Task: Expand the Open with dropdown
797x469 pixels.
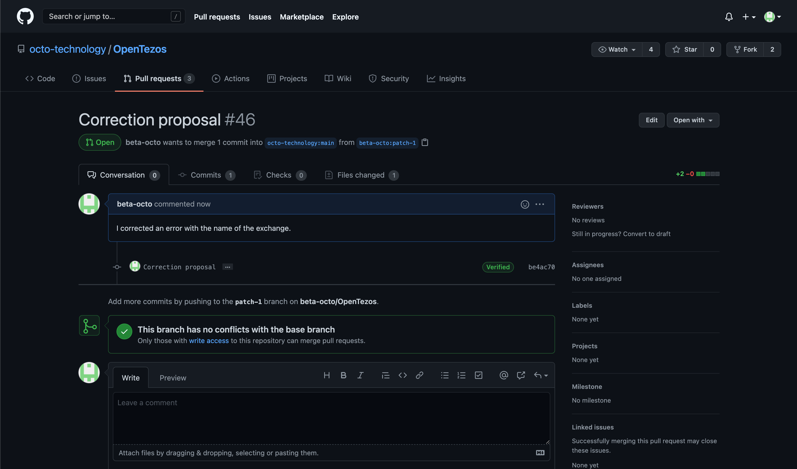Action: 693,120
